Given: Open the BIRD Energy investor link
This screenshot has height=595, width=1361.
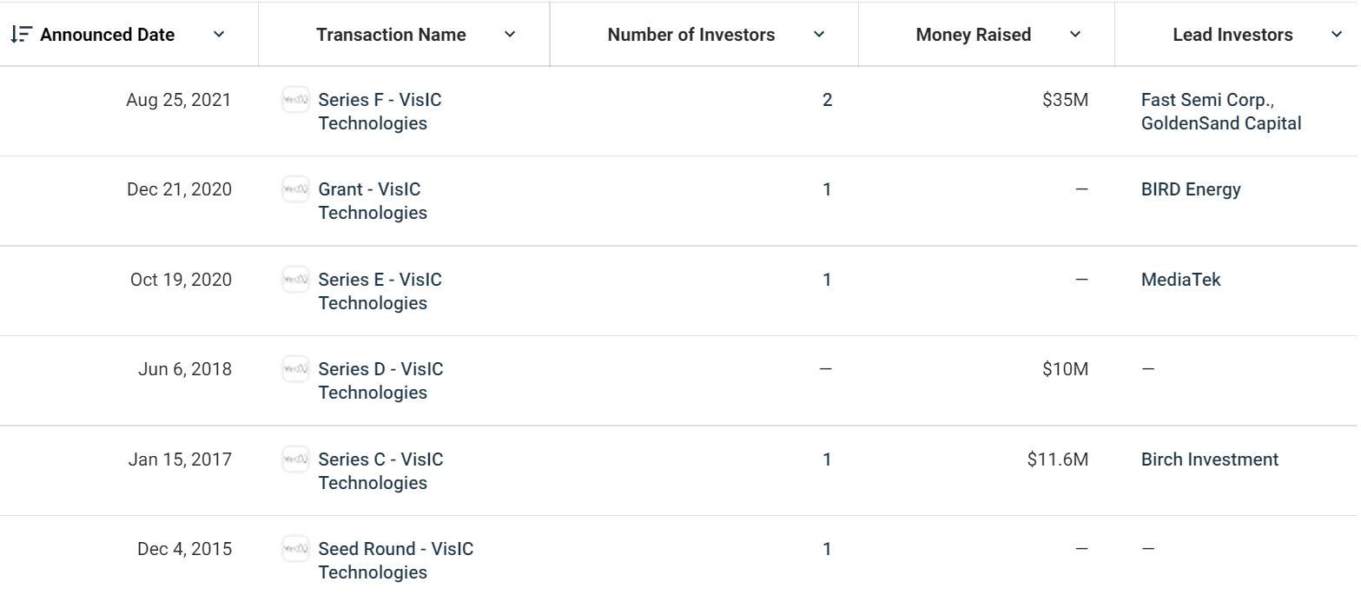Looking at the screenshot, I should point(1191,189).
